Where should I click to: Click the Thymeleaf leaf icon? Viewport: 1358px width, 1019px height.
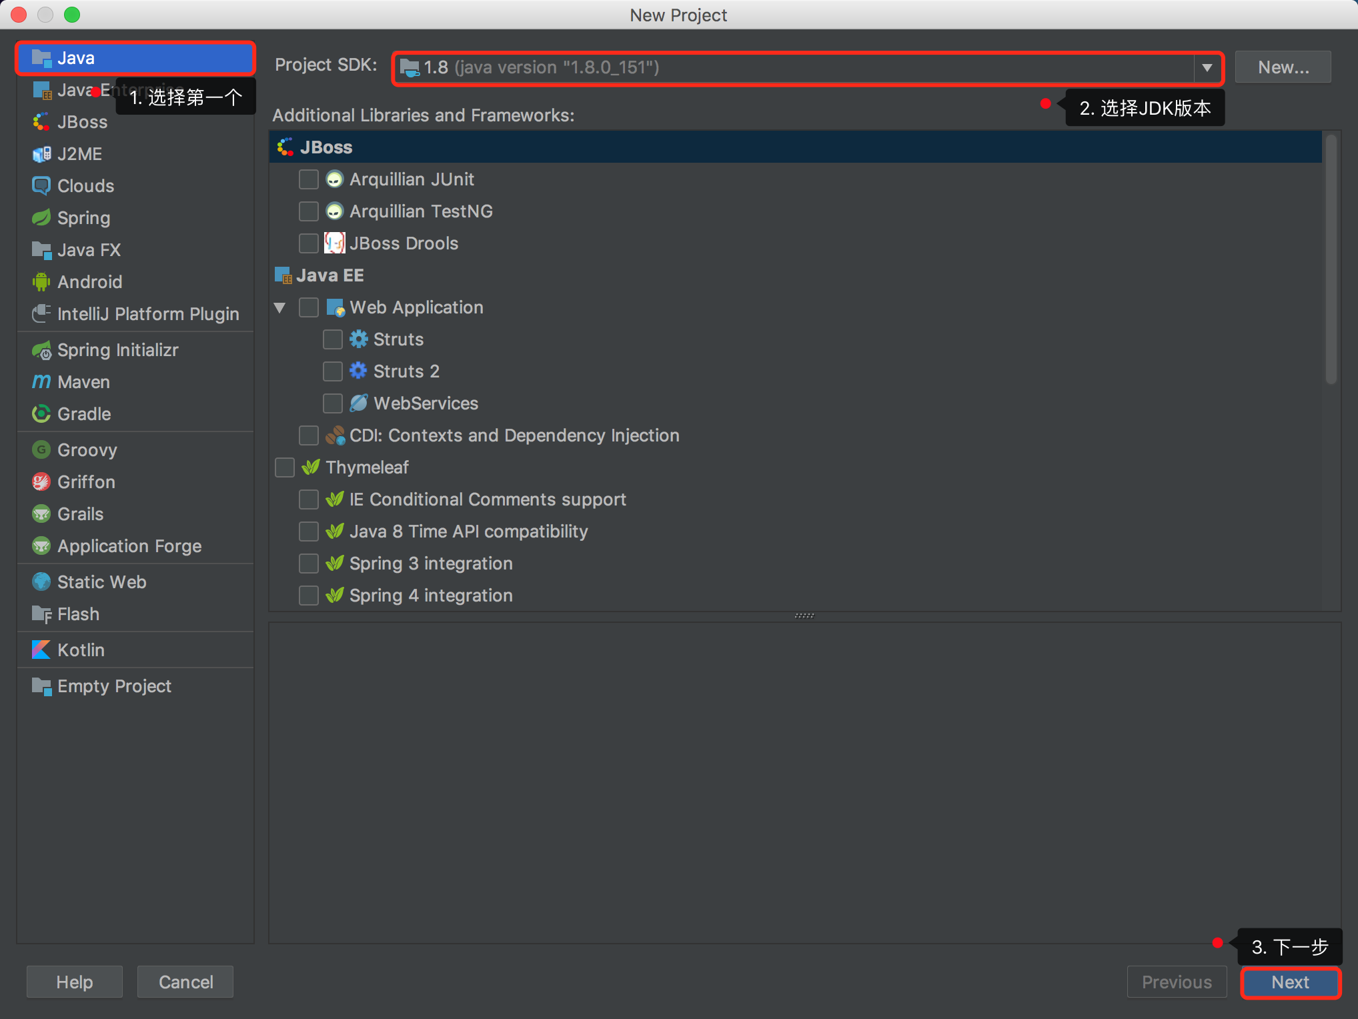pyautogui.click(x=311, y=467)
